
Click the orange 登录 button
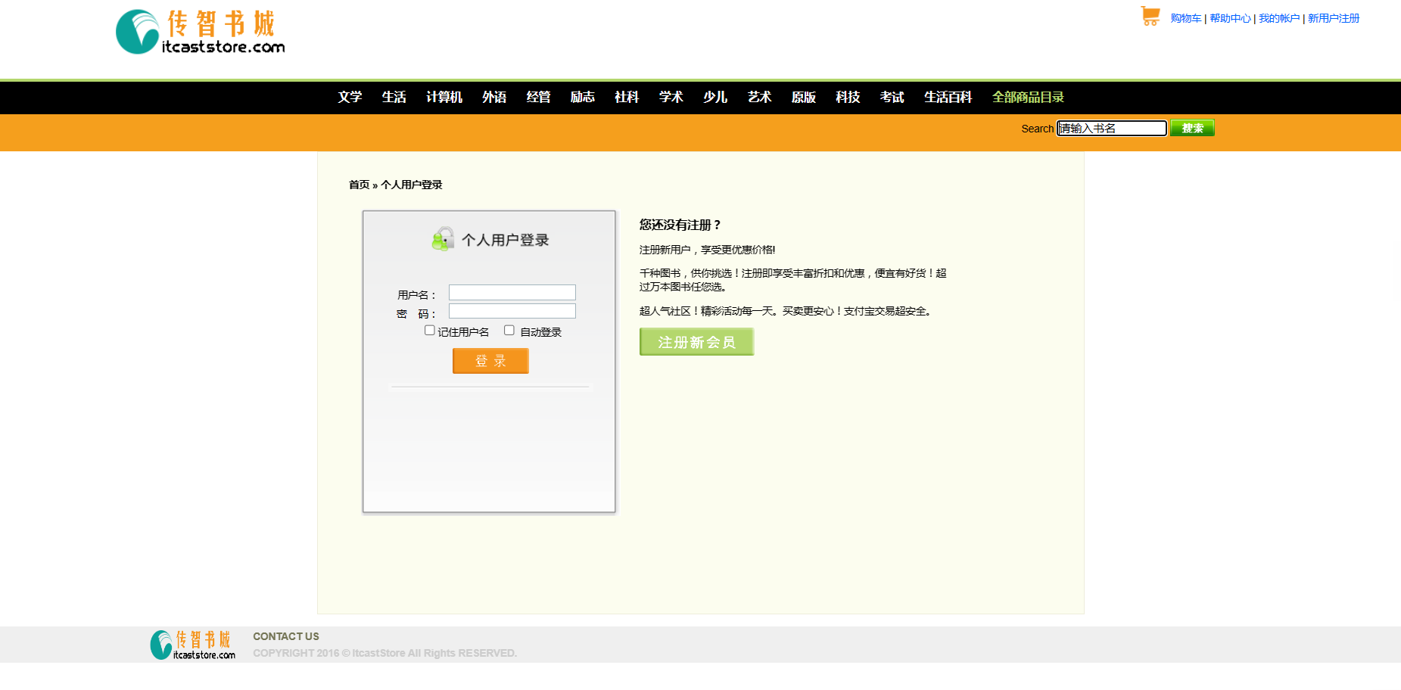tap(490, 361)
